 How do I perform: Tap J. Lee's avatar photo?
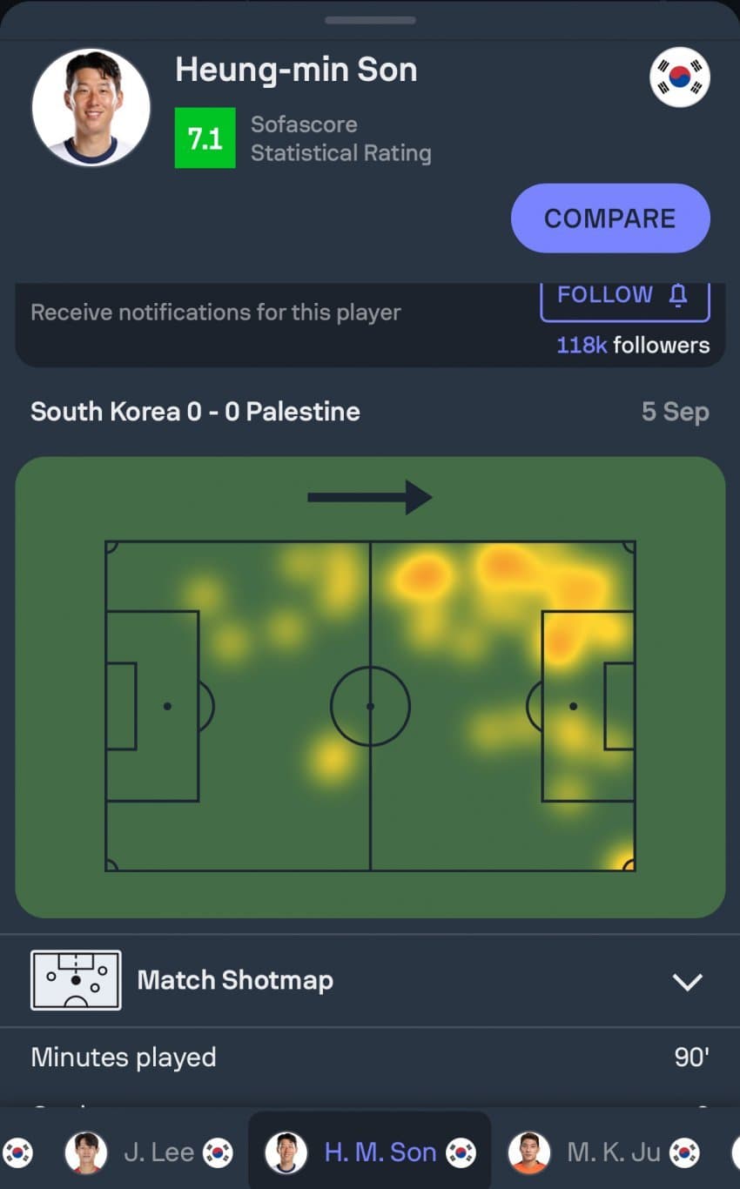point(86,1152)
